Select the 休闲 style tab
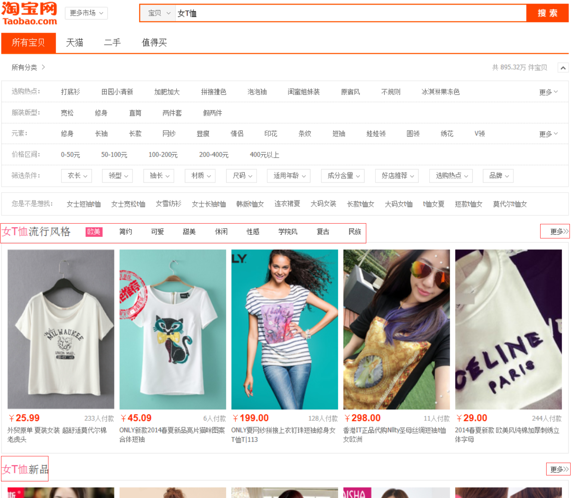This screenshot has height=498, width=572. pos(221,232)
